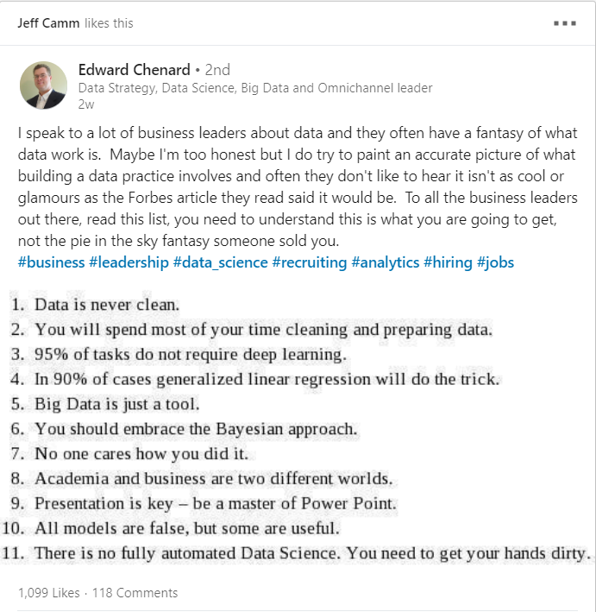
Task: Open the #analytics hashtag
Action: (385, 262)
